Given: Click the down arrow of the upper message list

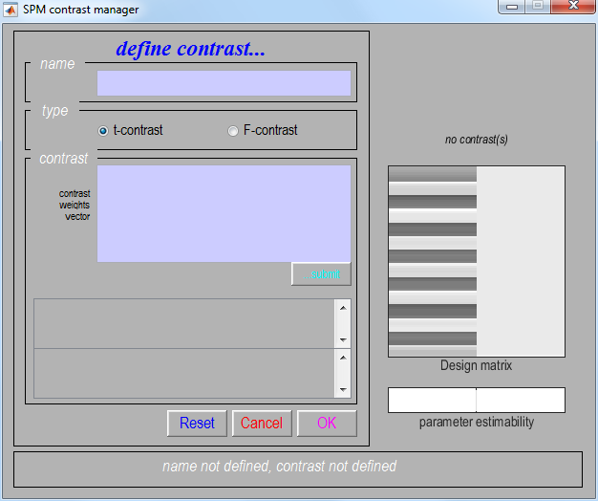Looking at the screenshot, I should click(x=343, y=340).
